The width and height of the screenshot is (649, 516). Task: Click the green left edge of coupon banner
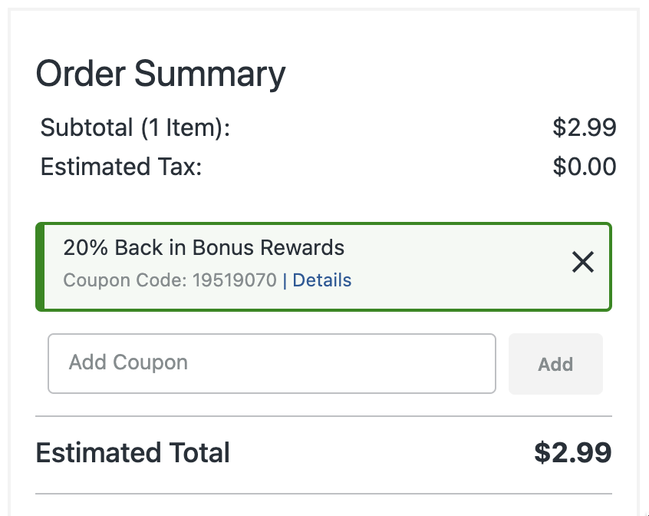point(40,266)
